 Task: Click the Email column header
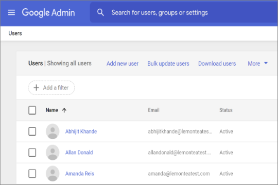[x=154, y=110]
